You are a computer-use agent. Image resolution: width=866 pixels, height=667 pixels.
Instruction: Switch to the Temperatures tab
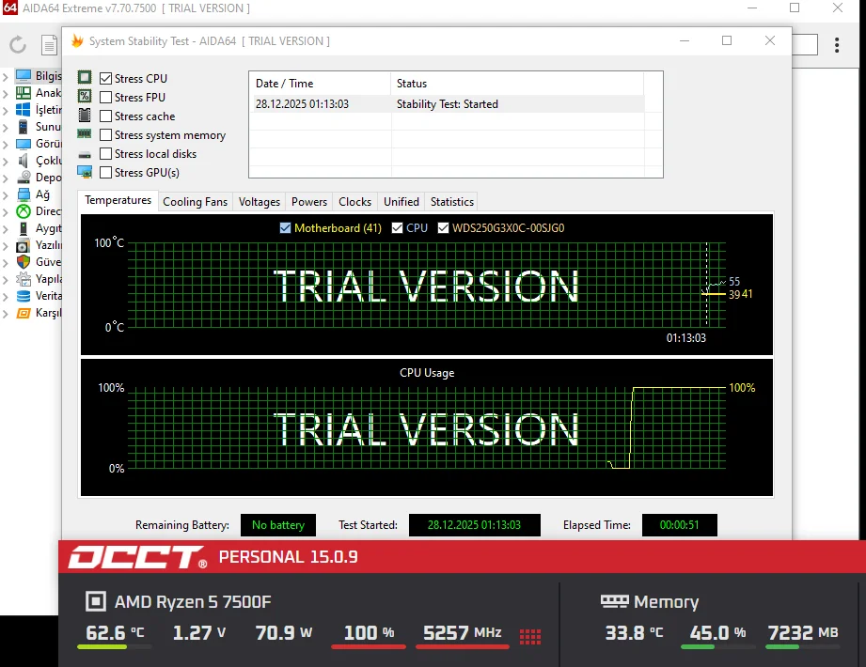click(x=118, y=200)
